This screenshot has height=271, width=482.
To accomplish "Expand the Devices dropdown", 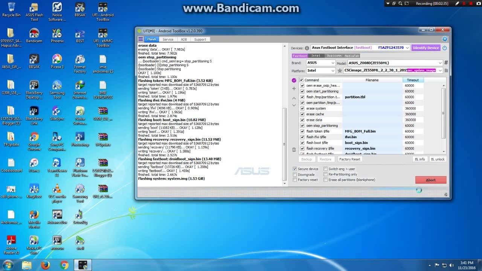I will point(407,48).
